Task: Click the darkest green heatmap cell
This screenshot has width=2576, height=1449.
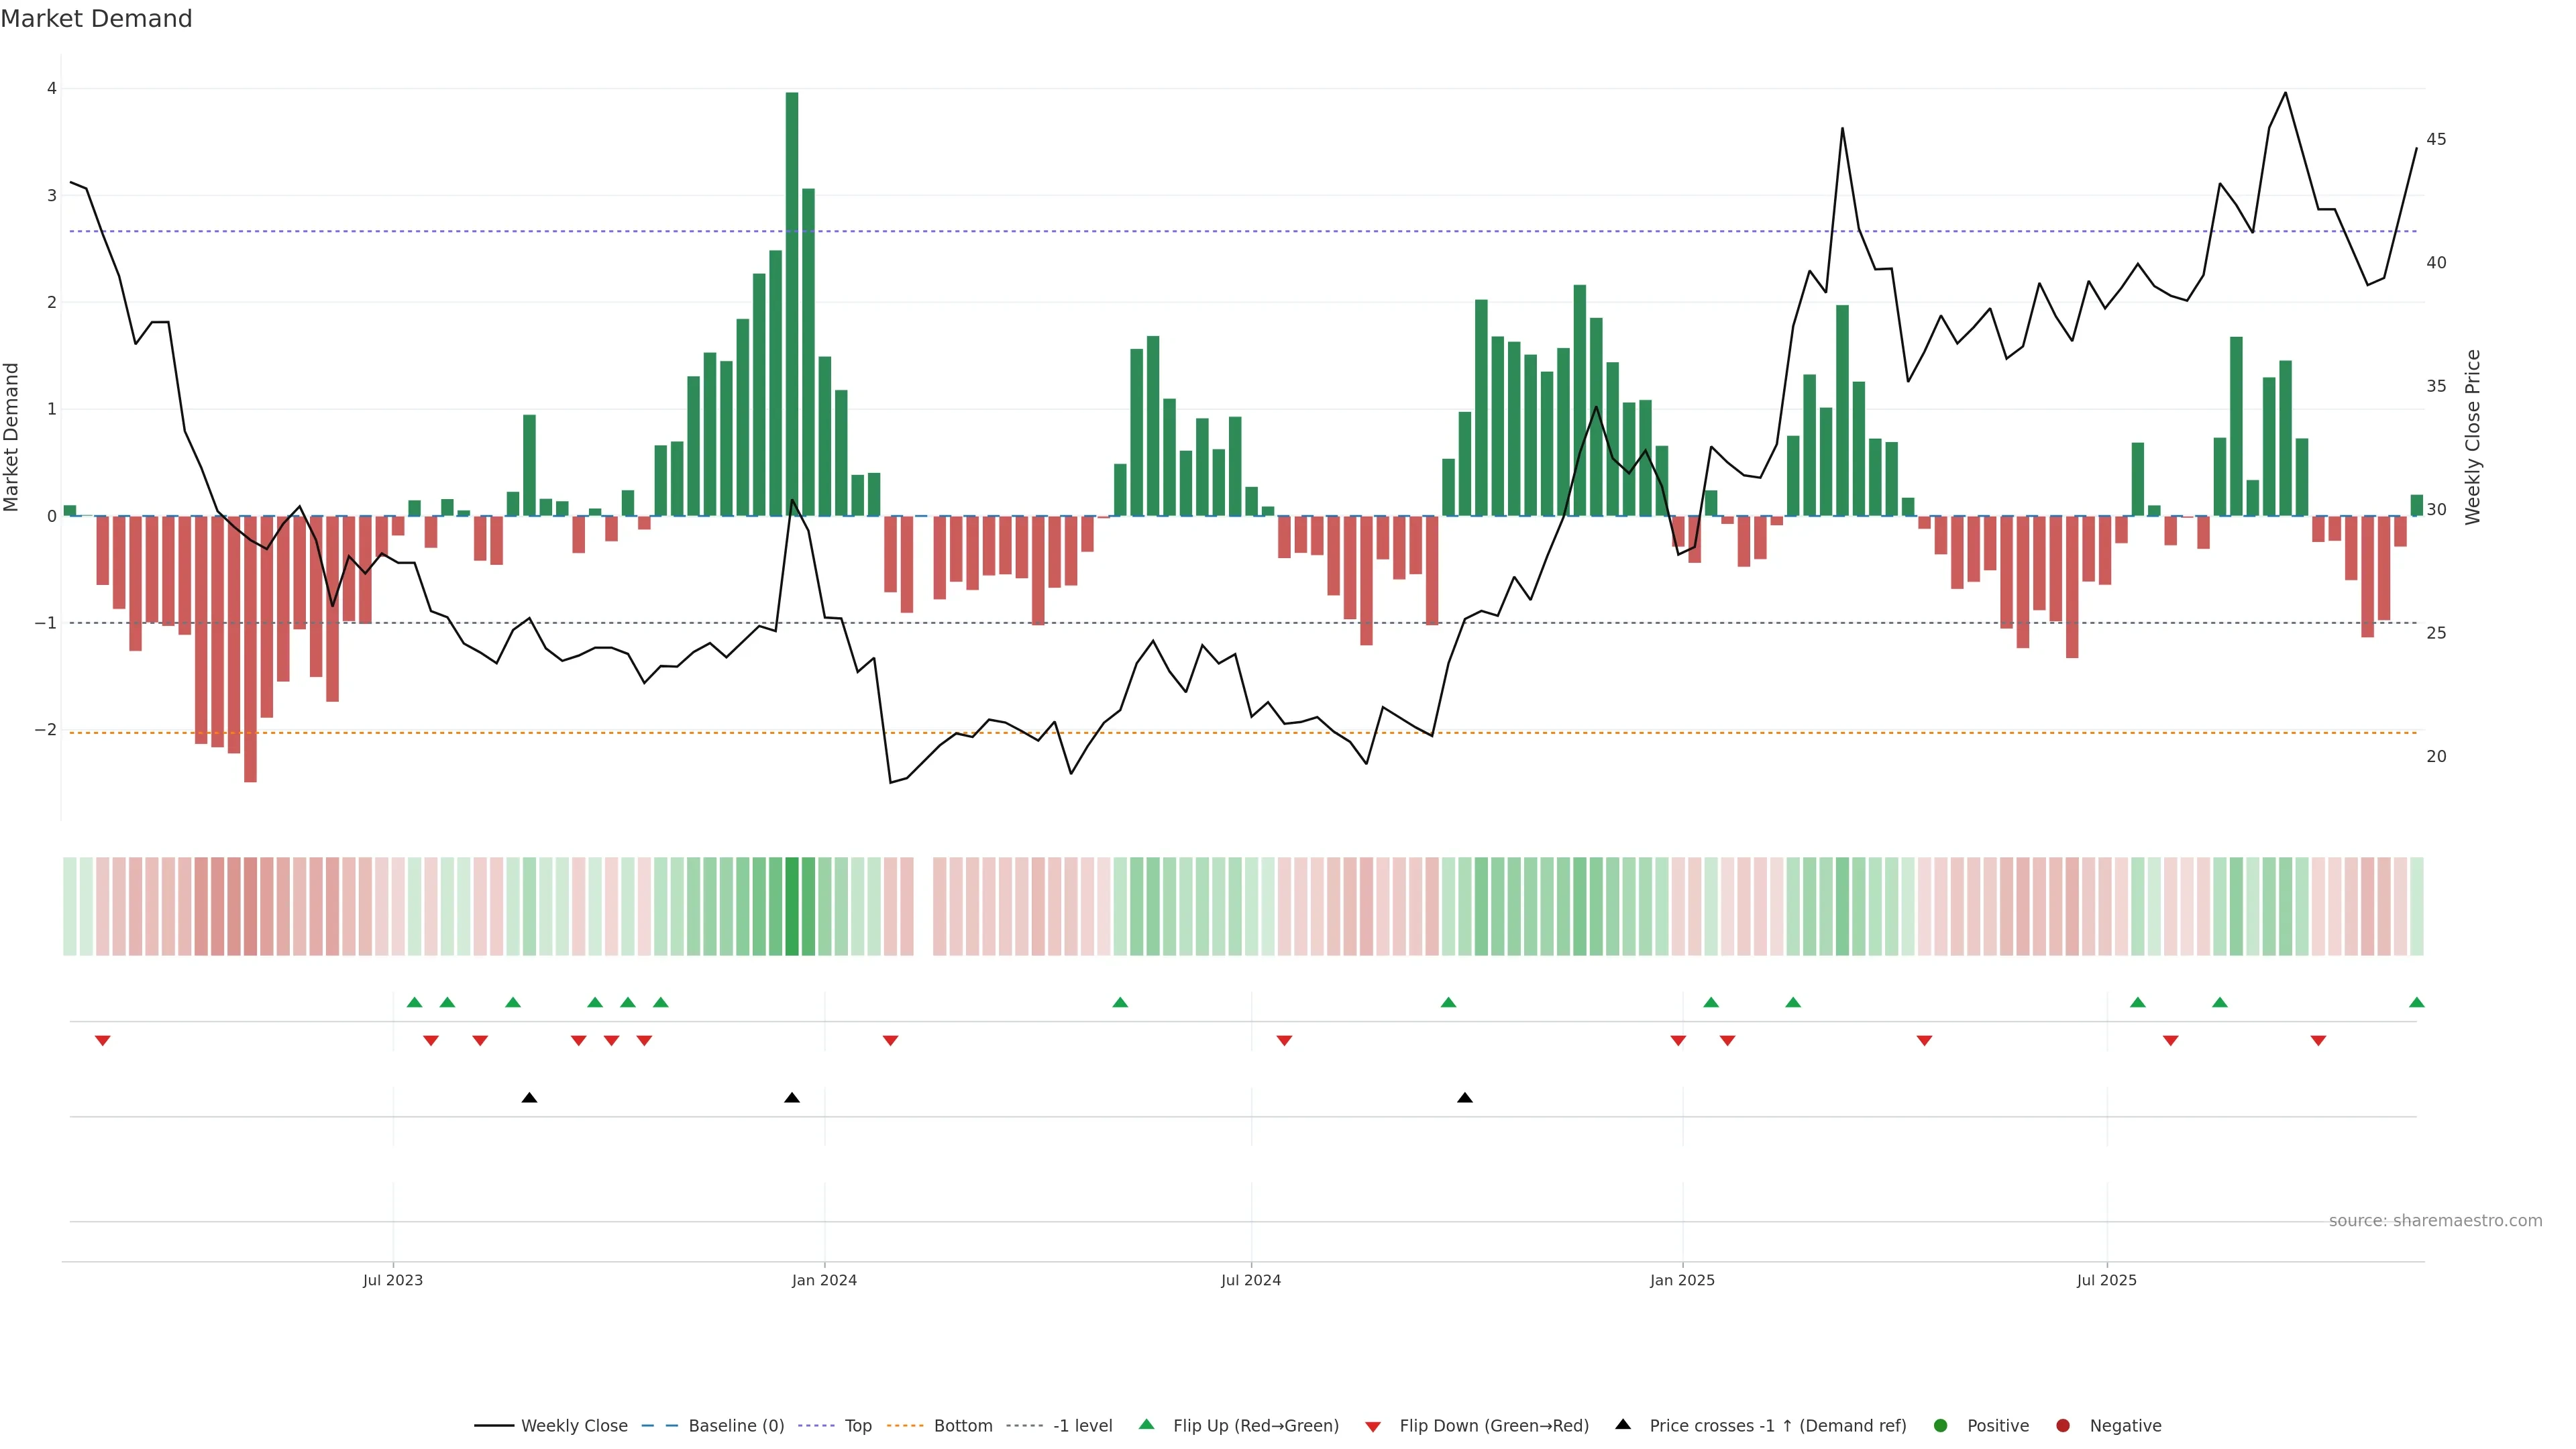Action: pyautogui.click(x=792, y=906)
